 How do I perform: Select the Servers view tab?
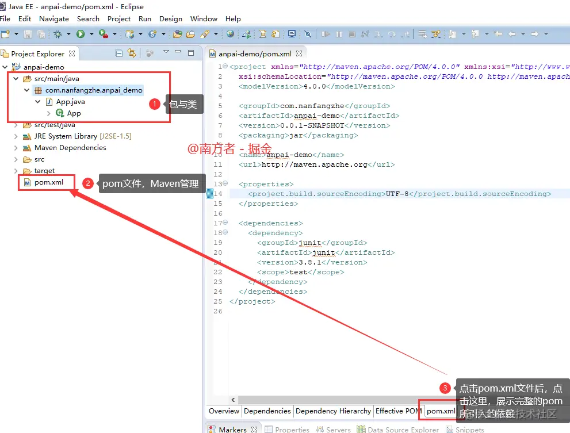click(334, 430)
